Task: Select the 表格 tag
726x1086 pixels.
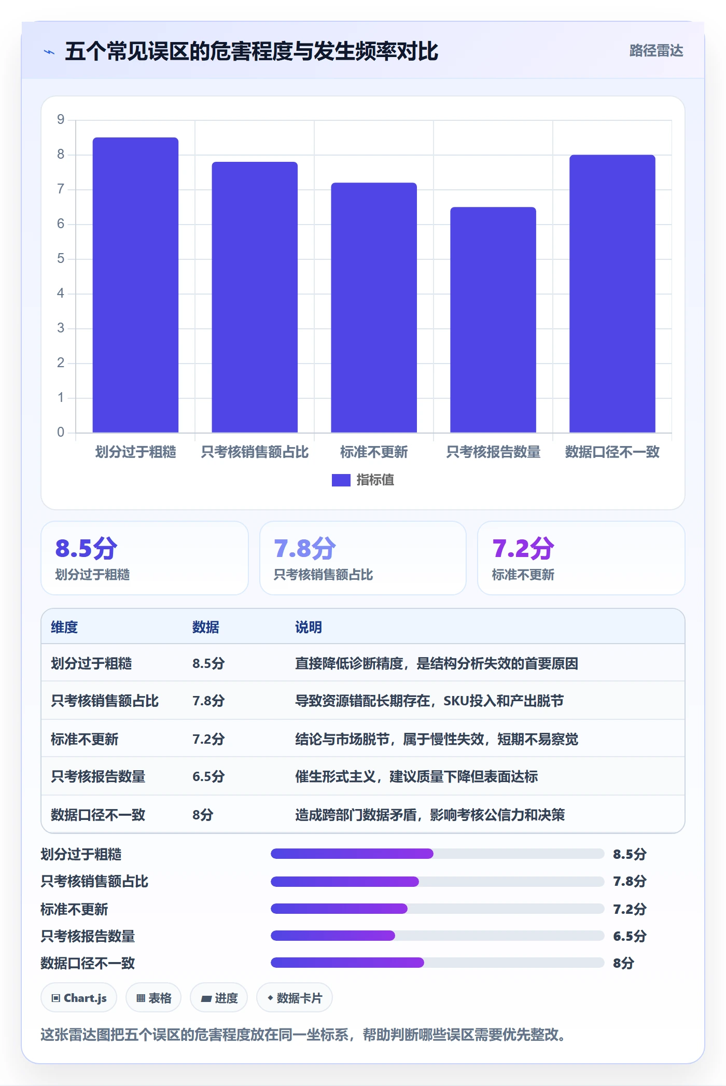Action: [x=153, y=998]
